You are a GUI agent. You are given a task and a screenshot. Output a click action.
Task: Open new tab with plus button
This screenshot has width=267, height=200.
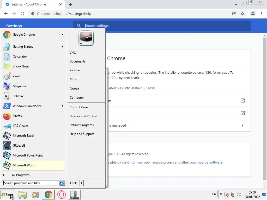point(70,4)
